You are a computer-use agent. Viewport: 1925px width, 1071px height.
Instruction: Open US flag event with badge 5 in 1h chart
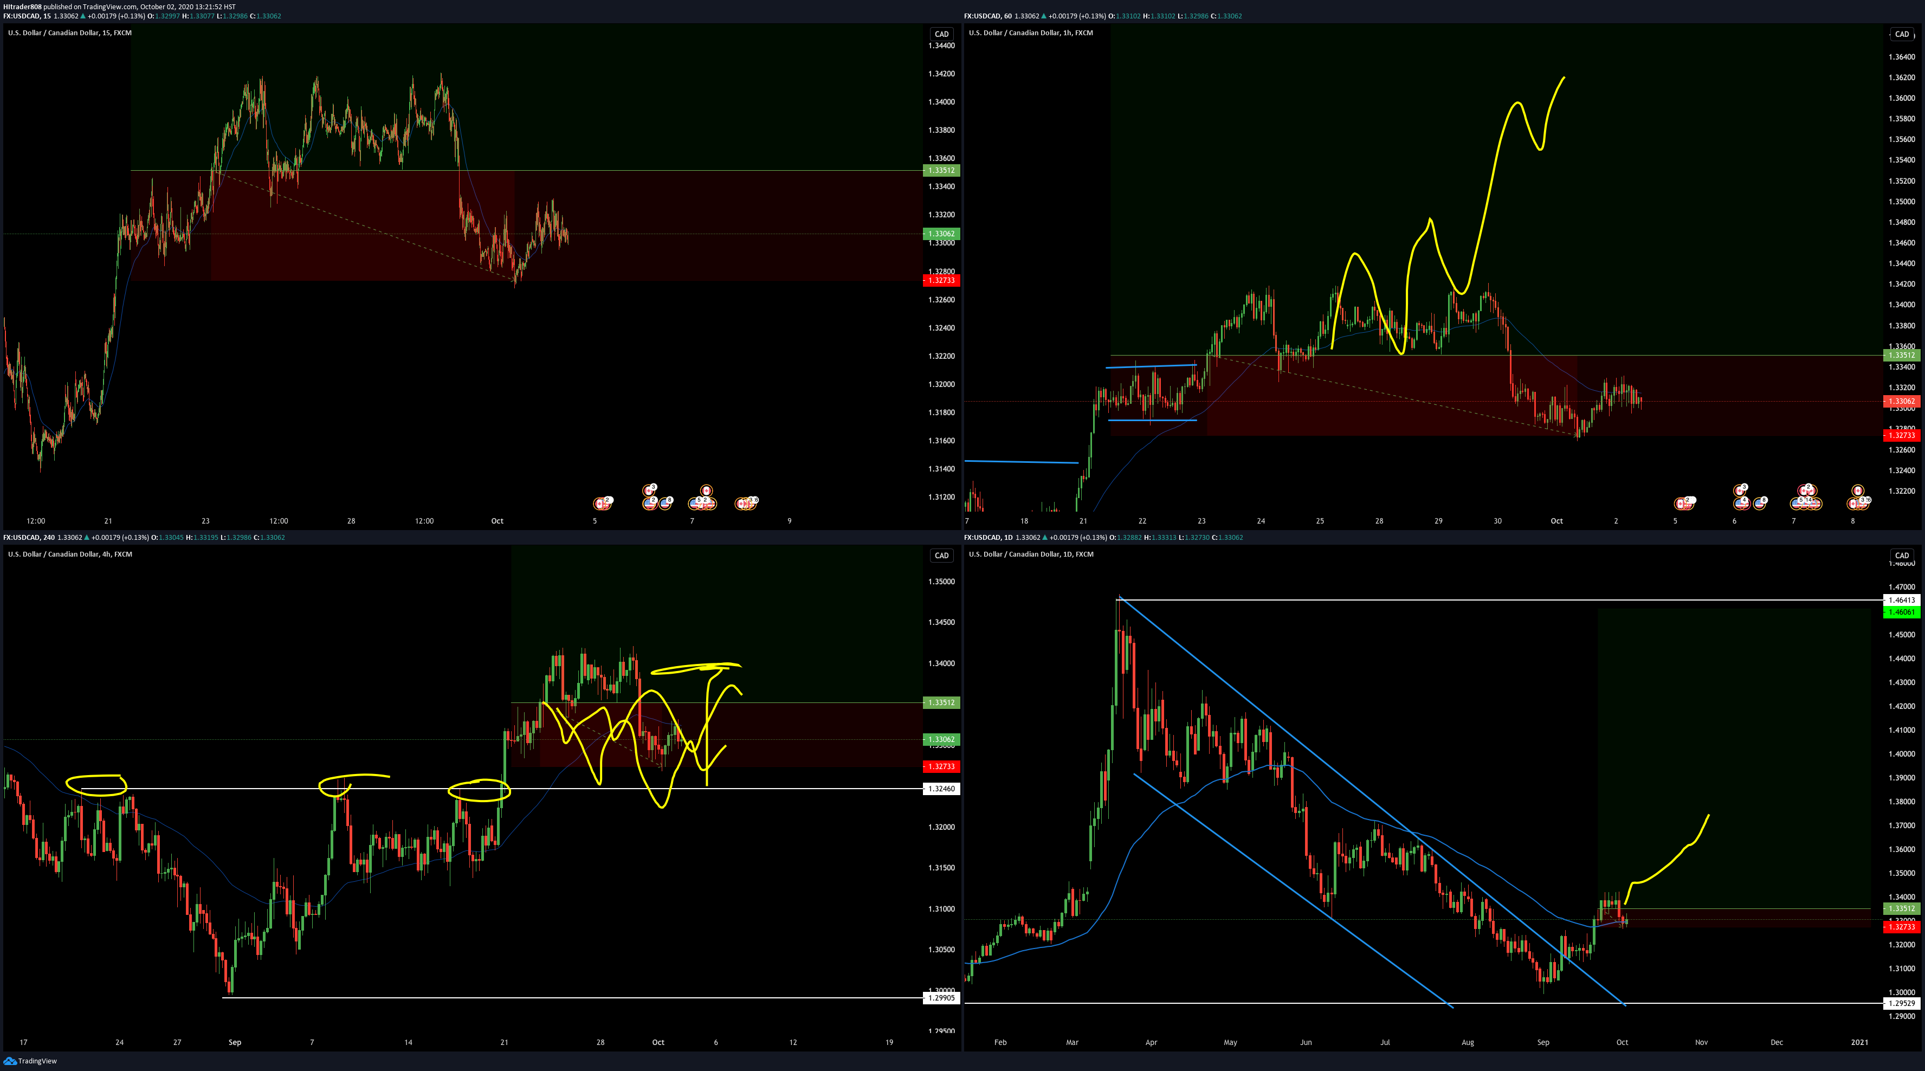[x=1797, y=504]
